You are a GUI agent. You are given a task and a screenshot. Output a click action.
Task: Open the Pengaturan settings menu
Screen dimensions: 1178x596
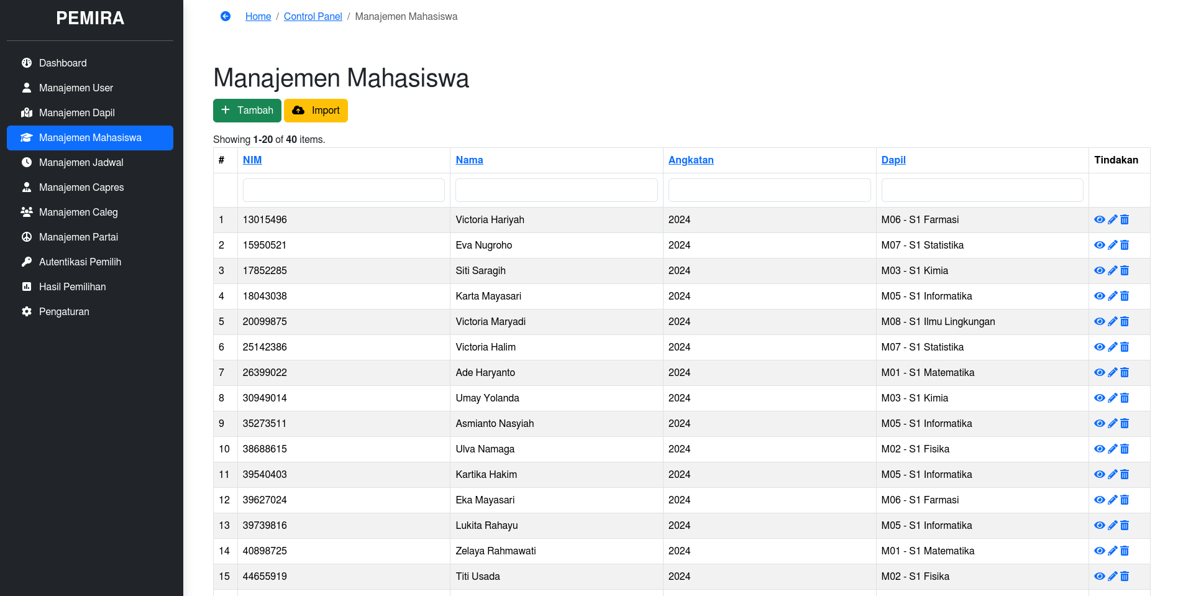(x=64, y=311)
